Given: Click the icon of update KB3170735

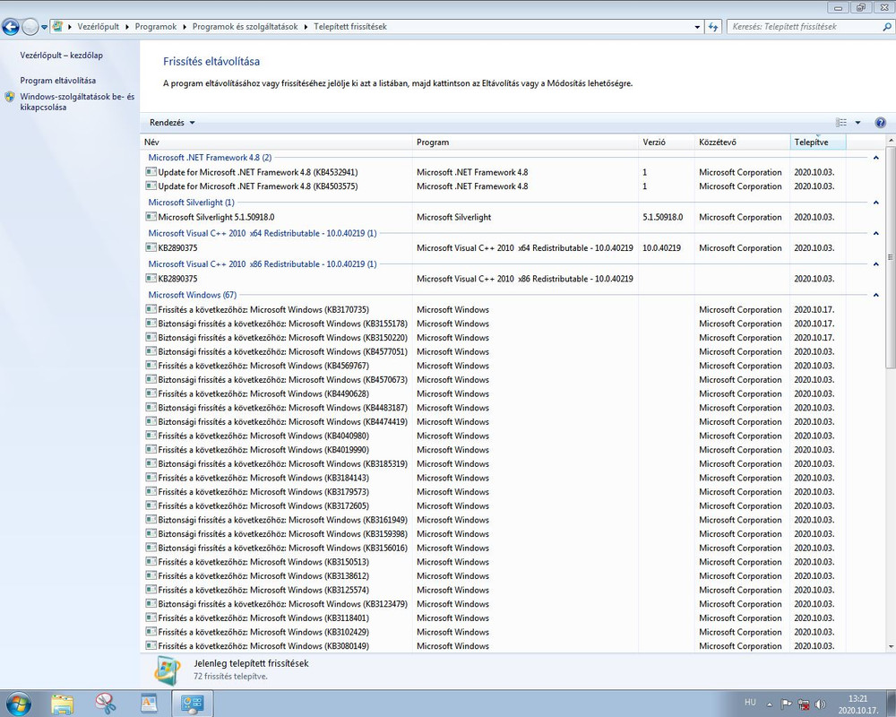Looking at the screenshot, I should (151, 309).
